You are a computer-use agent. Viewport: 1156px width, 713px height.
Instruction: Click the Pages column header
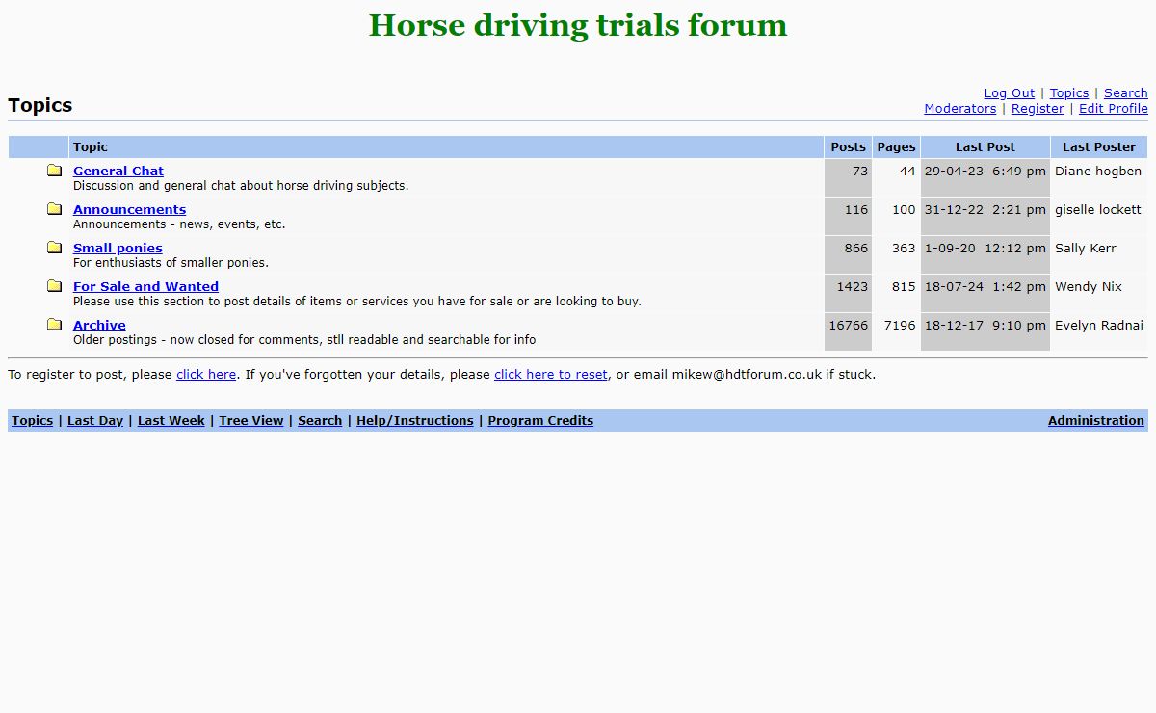(x=897, y=147)
